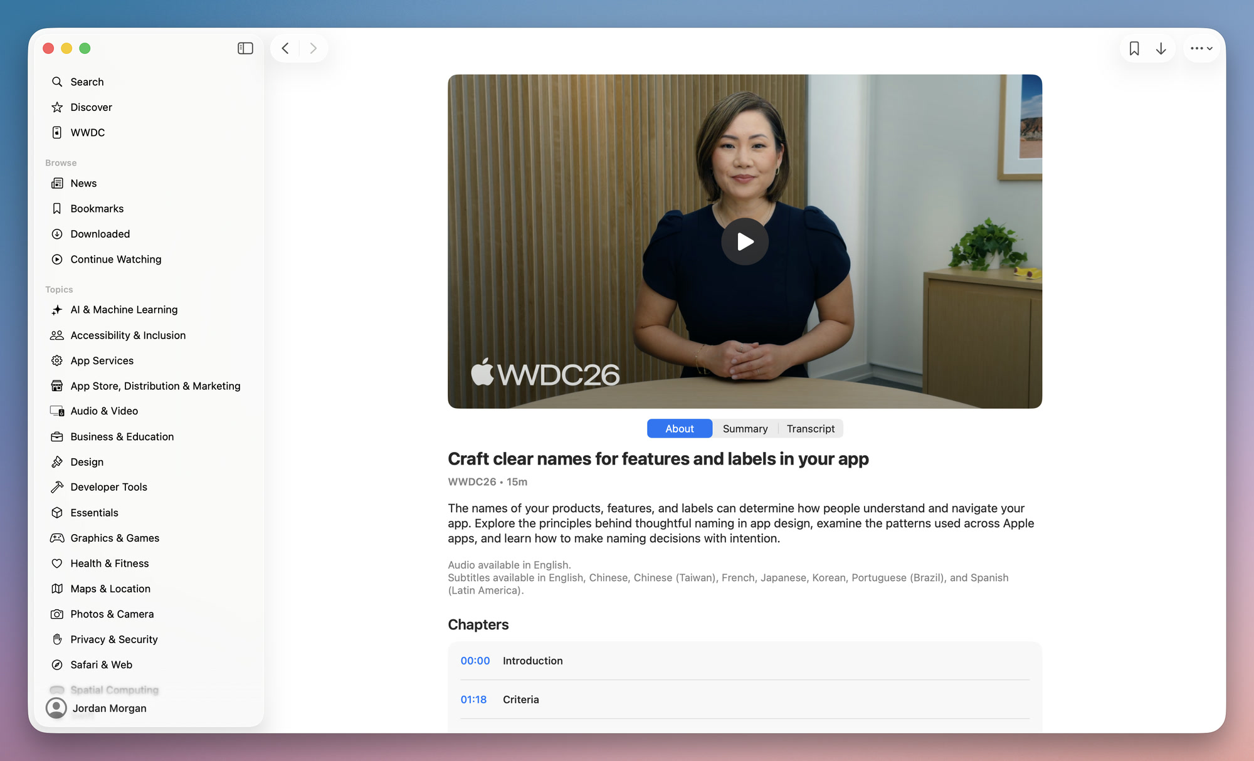
Task: Select Graphics & Games label
Action: point(115,538)
